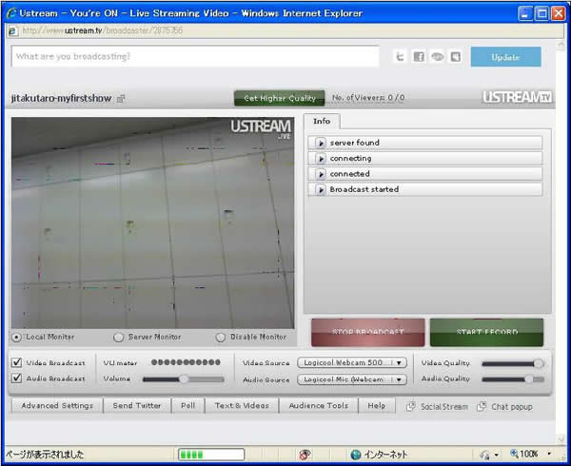
Task: Click the eye-shaped share icon
Action: coord(438,57)
